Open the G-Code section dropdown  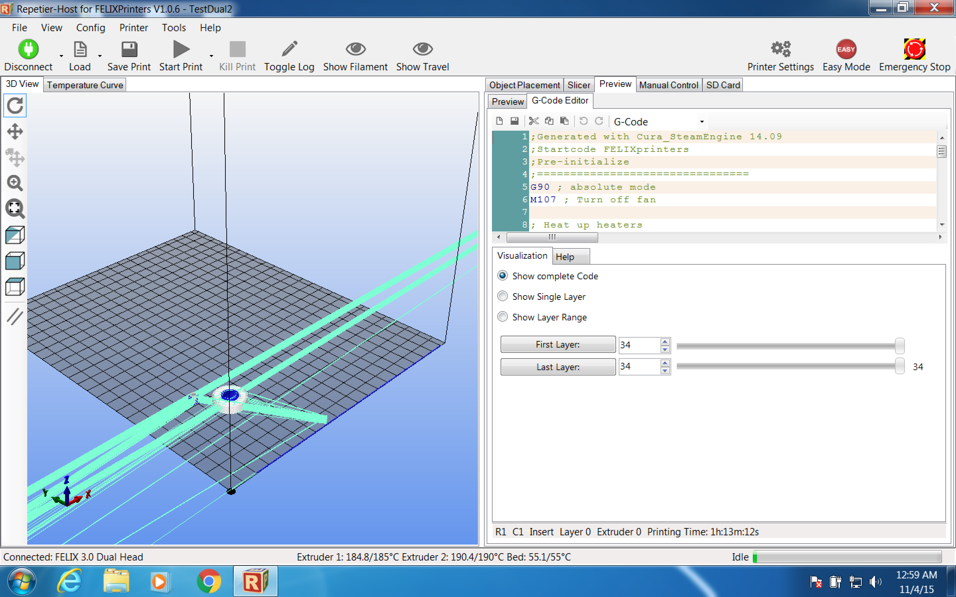tap(702, 122)
